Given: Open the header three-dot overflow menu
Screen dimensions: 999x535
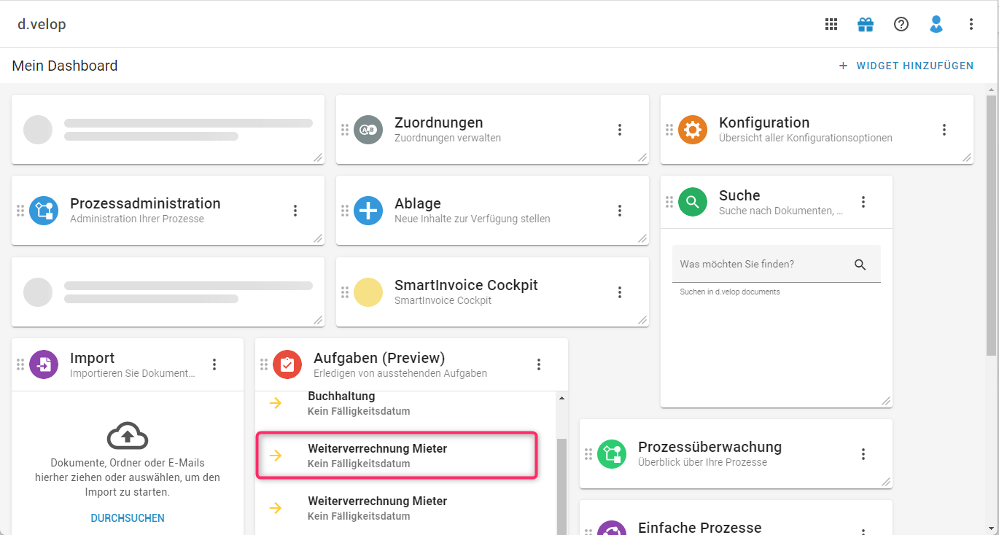Looking at the screenshot, I should (971, 24).
